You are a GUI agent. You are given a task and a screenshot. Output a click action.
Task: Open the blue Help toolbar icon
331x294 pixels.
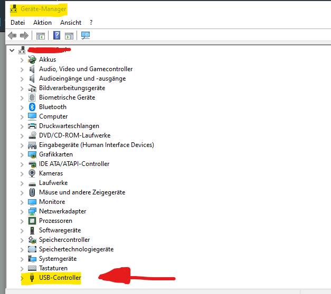pos(56,35)
